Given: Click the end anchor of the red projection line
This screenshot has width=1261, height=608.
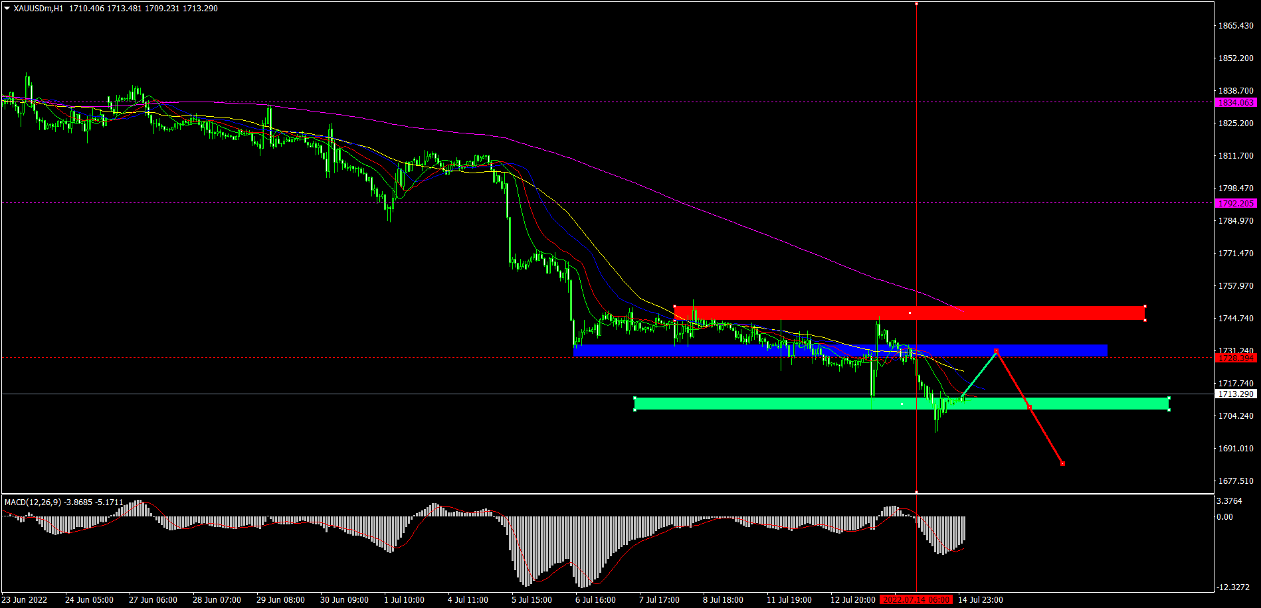Looking at the screenshot, I should [1063, 463].
